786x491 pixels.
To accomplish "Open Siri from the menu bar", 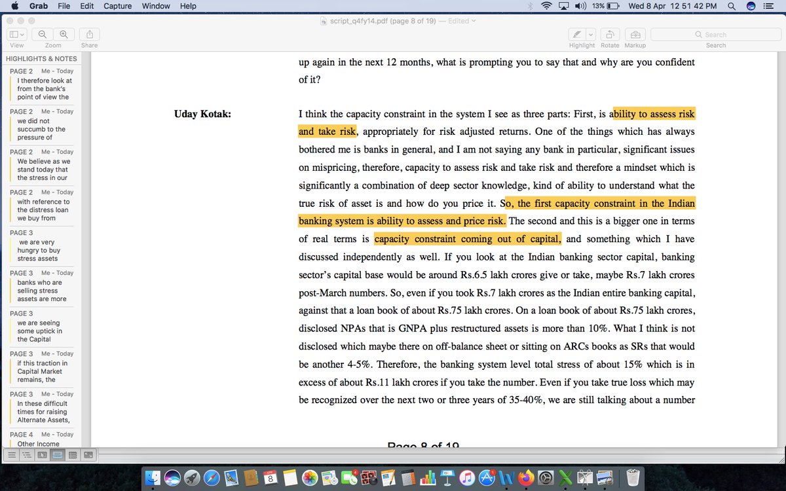I will pyautogui.click(x=751, y=6).
